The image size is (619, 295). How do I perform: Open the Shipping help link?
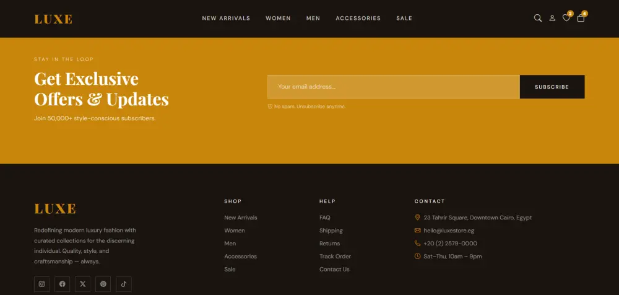pyautogui.click(x=331, y=231)
